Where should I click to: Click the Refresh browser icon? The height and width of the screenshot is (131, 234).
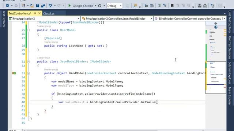(100, 6)
